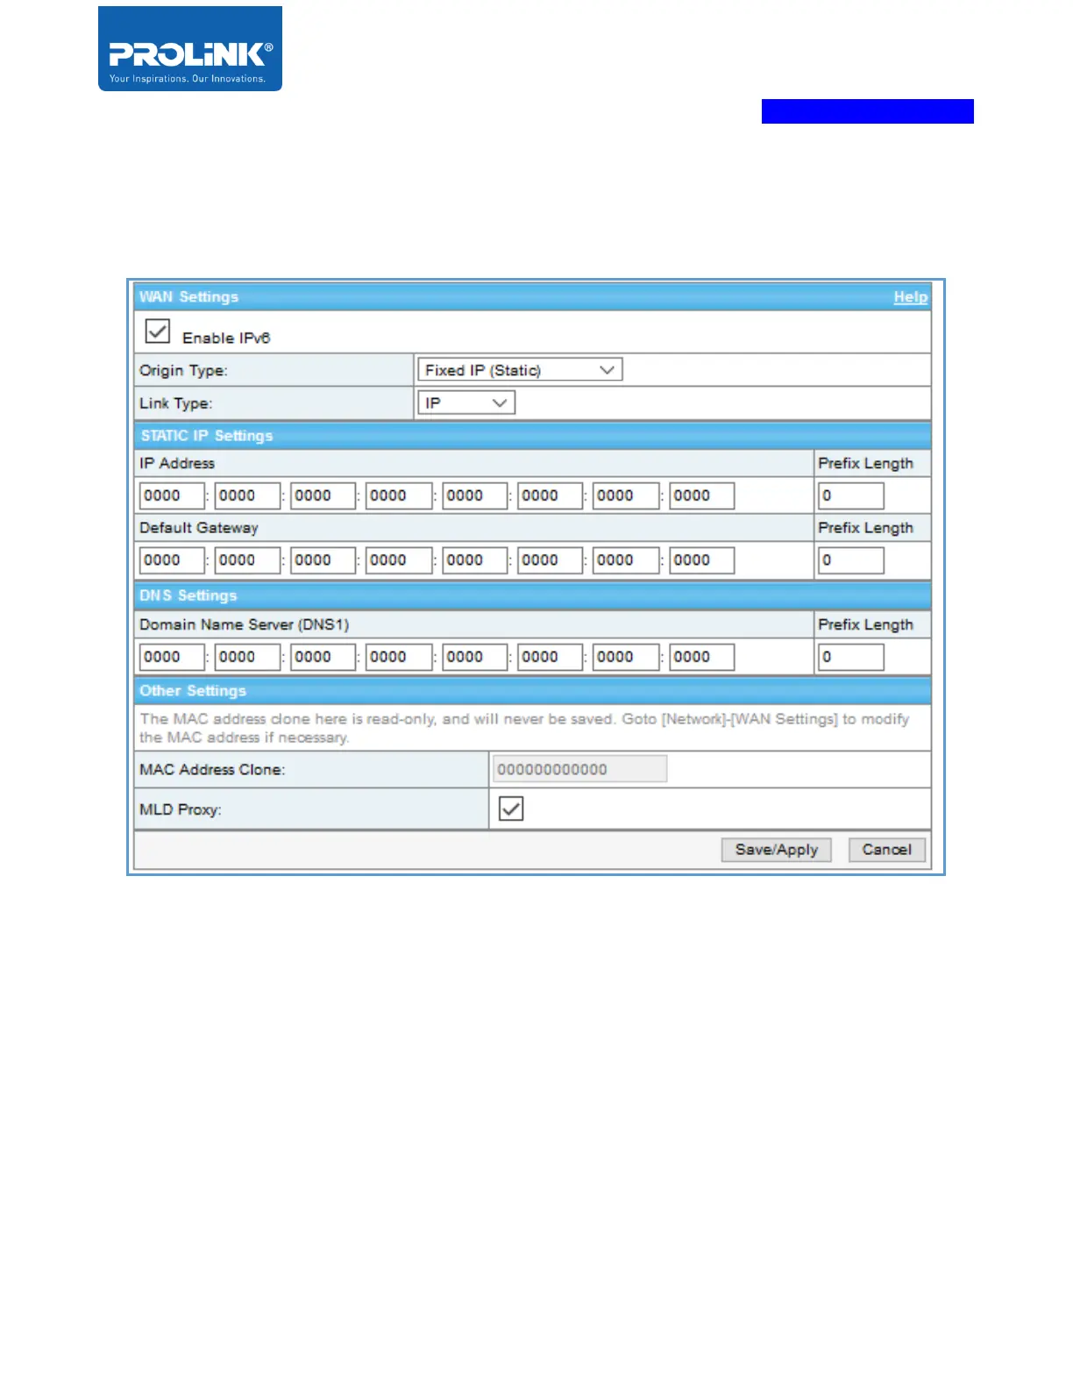Click eighth Default Gateway hextet field
This screenshot has height=1389, width=1073.
tap(702, 560)
